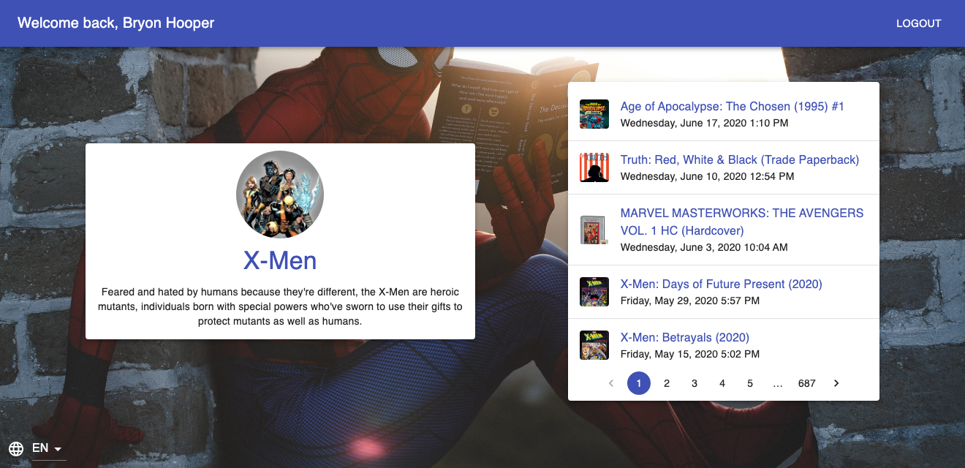The width and height of the screenshot is (965, 468).
Task: Click the Truth: Red, White & Black cover thumbnail
Action: (x=594, y=167)
